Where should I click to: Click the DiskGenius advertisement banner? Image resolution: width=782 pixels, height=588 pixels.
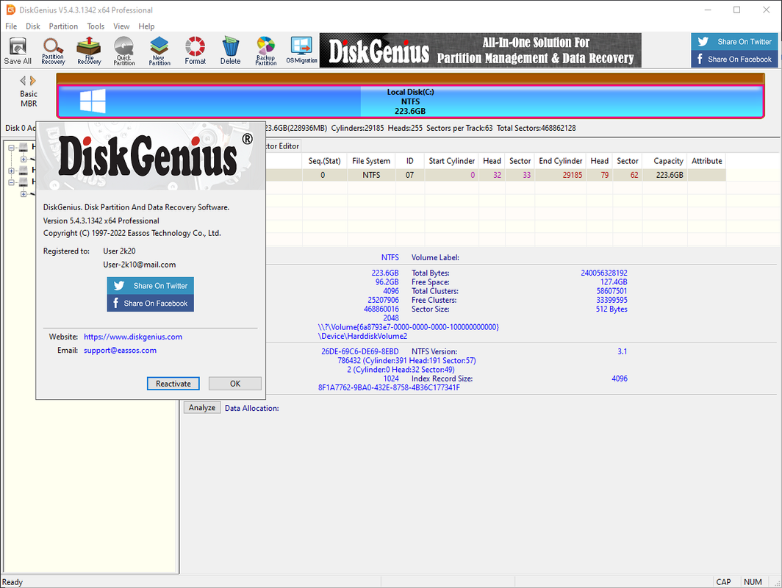click(x=480, y=51)
